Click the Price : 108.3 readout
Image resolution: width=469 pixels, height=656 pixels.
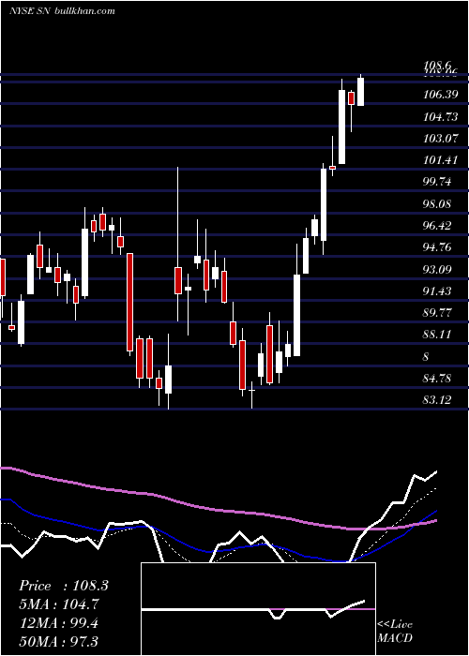(64, 586)
